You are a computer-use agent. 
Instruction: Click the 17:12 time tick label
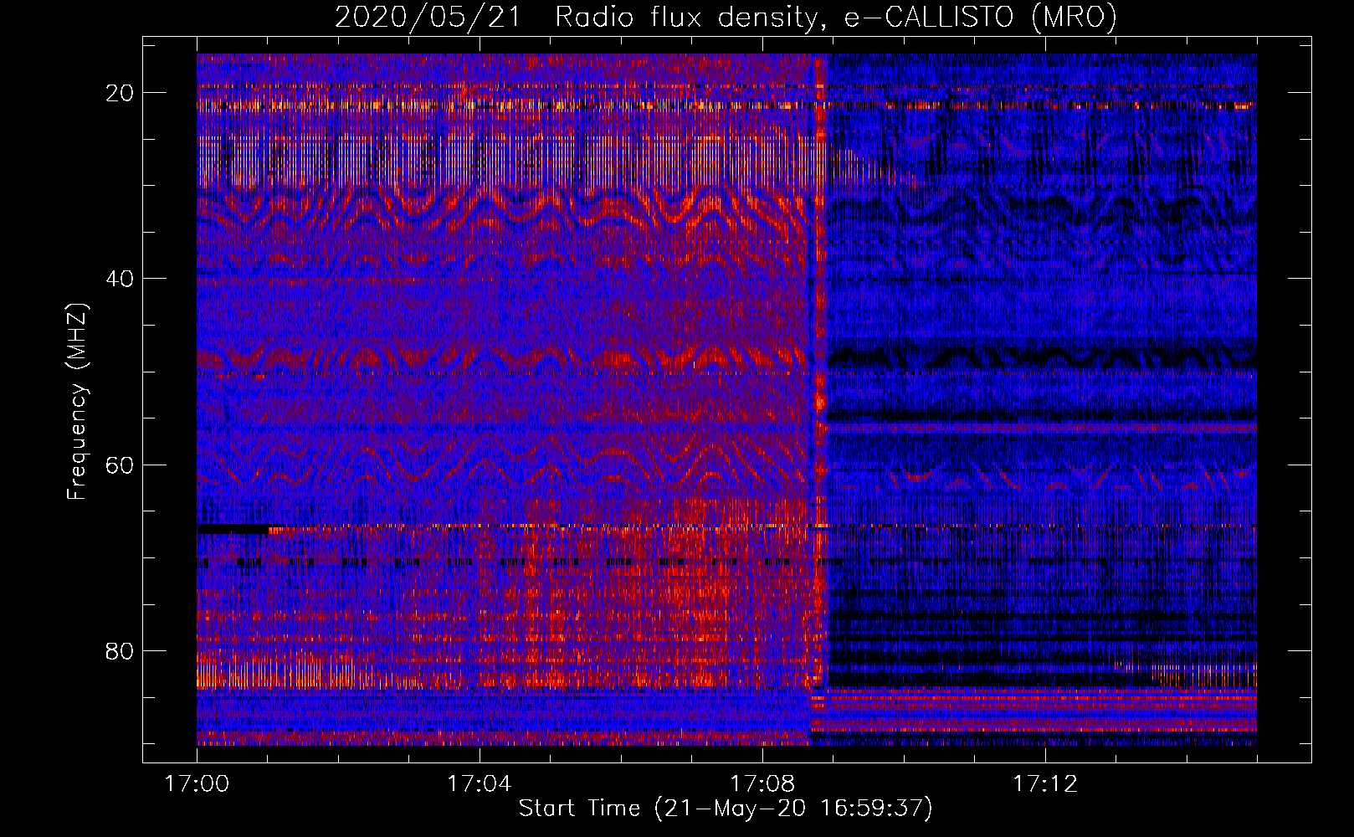[1045, 783]
